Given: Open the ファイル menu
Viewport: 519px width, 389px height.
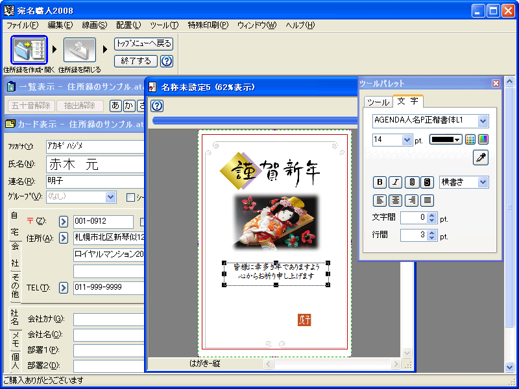Looking at the screenshot, I should click(x=23, y=25).
